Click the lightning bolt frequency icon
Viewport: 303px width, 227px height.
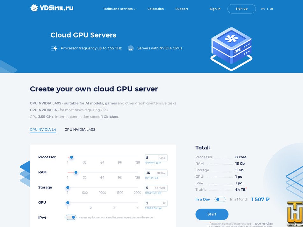click(x=54, y=48)
